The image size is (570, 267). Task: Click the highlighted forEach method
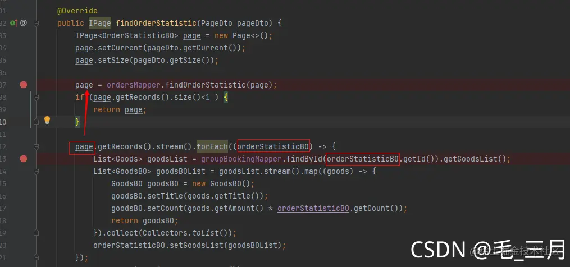tap(212, 147)
